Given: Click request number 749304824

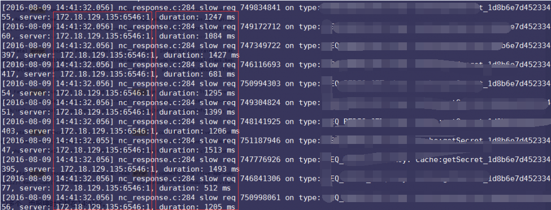Looking at the screenshot, I should 261,103.
